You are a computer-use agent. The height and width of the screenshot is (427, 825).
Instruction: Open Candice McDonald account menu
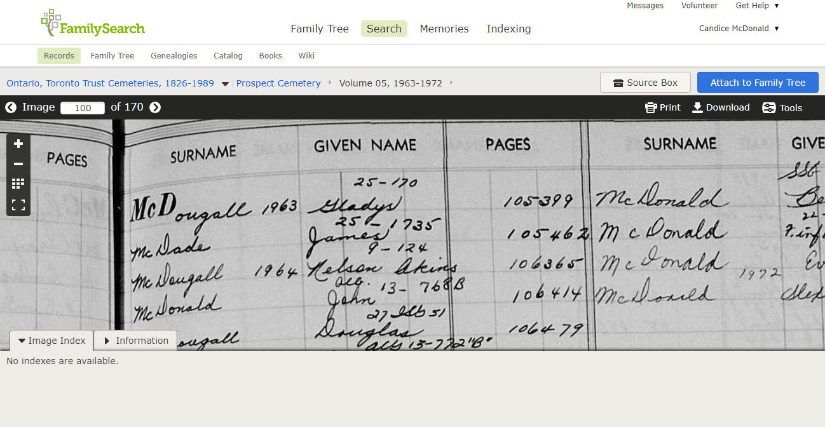tap(739, 29)
